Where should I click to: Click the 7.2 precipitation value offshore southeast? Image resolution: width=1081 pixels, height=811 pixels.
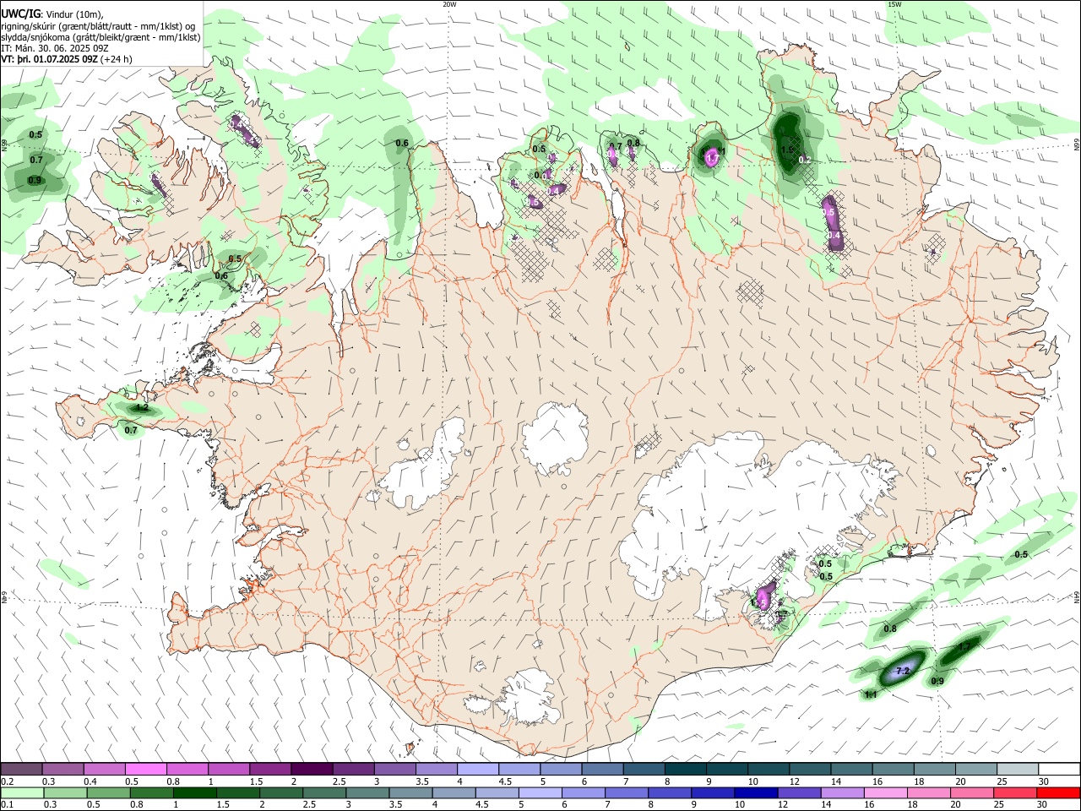click(x=903, y=671)
